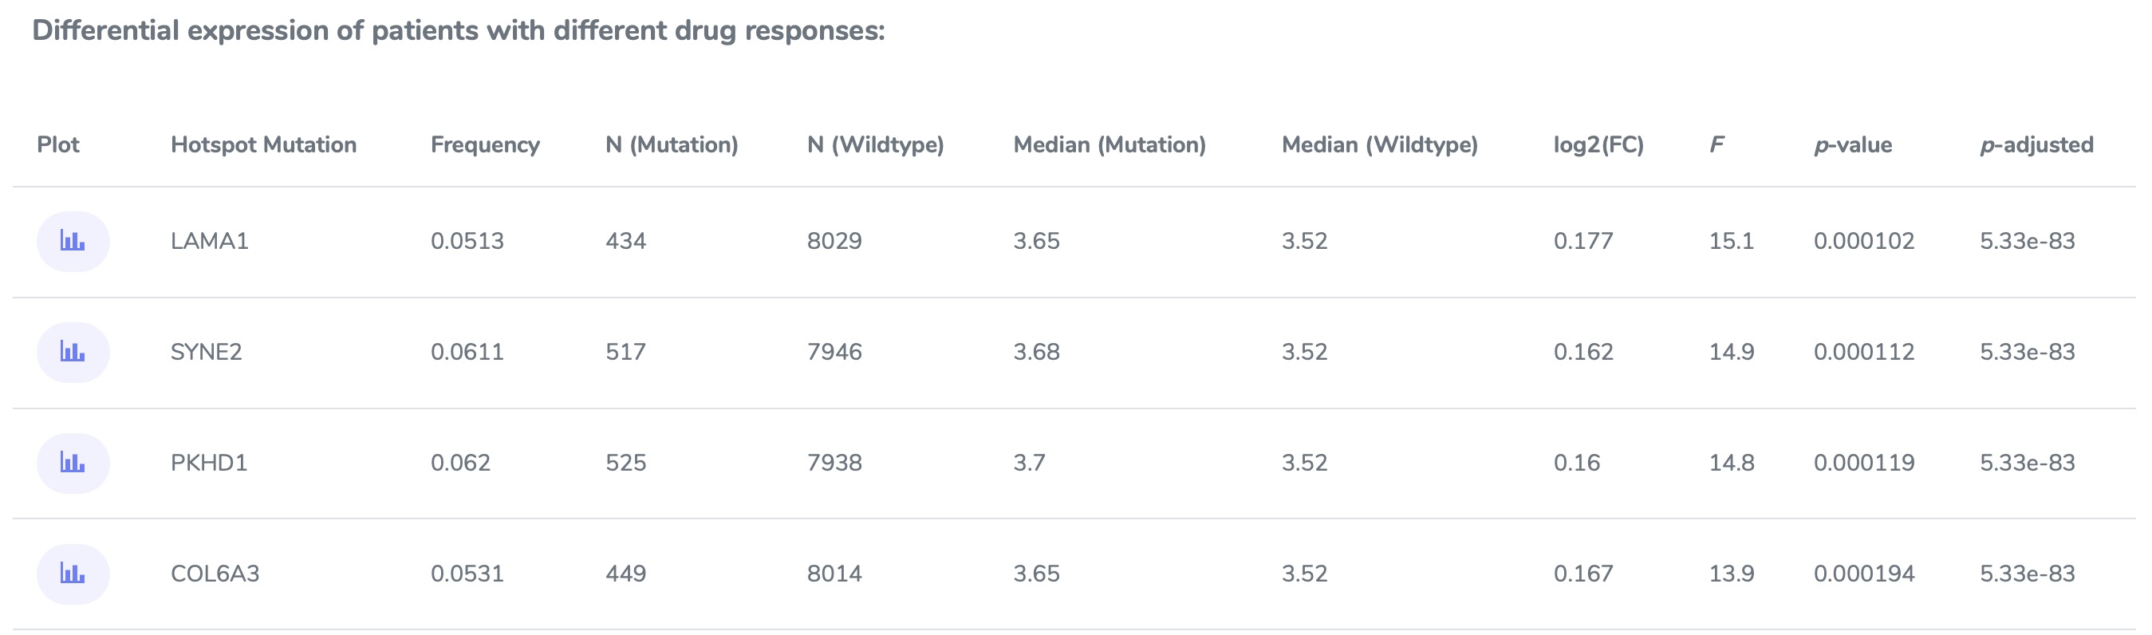Sort by Median (Wildtype) column header
This screenshot has width=2152, height=635.
(1379, 144)
